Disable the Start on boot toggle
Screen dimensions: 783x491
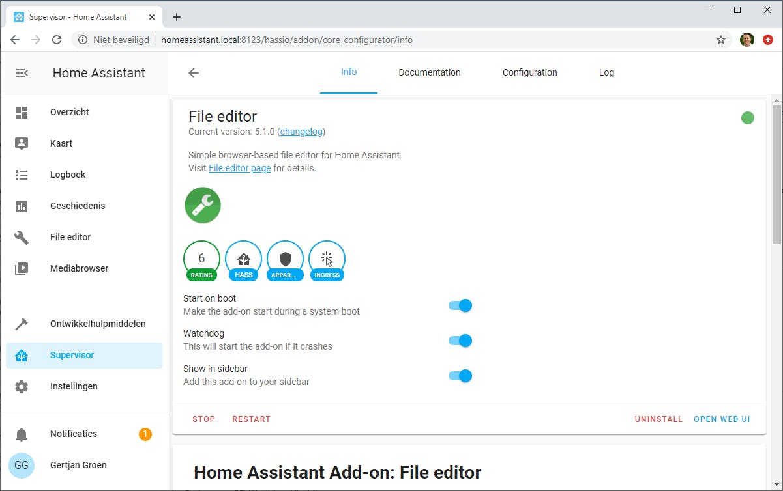(x=460, y=305)
